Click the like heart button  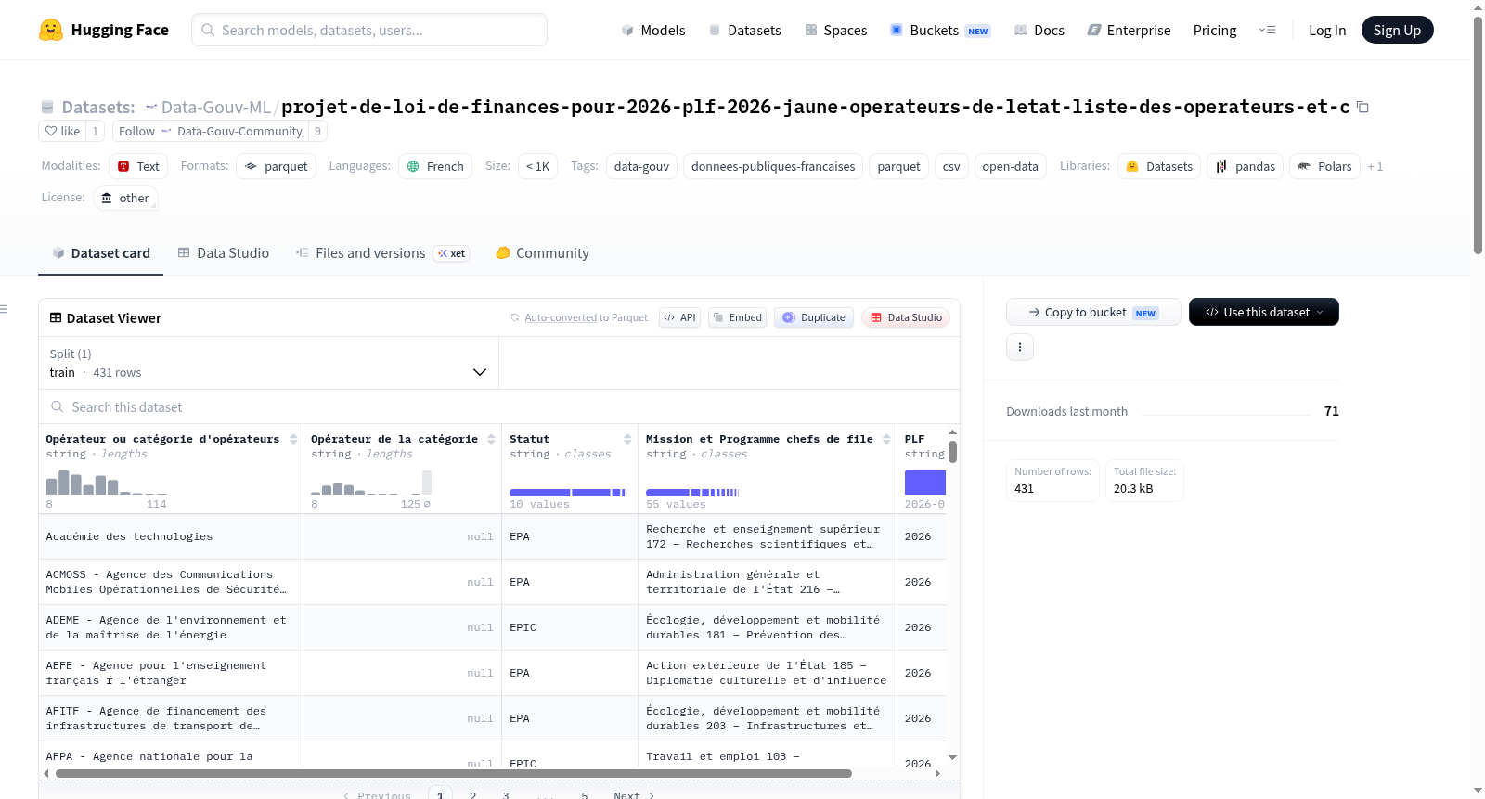(62, 131)
